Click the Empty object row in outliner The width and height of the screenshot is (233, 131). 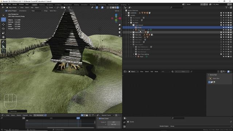point(178,28)
